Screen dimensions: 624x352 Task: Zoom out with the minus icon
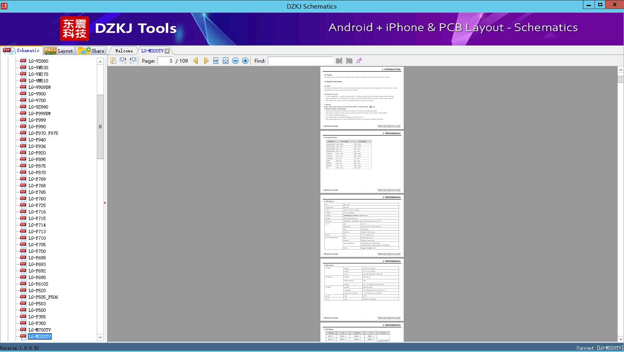pyautogui.click(x=235, y=61)
